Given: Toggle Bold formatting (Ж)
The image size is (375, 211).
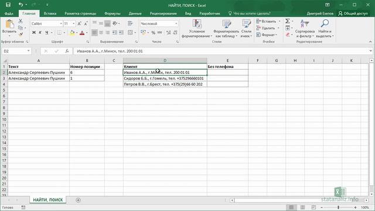Looking at the screenshot, I should click(34, 33).
